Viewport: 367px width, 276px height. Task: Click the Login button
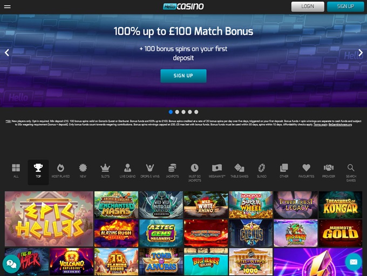coord(308,6)
